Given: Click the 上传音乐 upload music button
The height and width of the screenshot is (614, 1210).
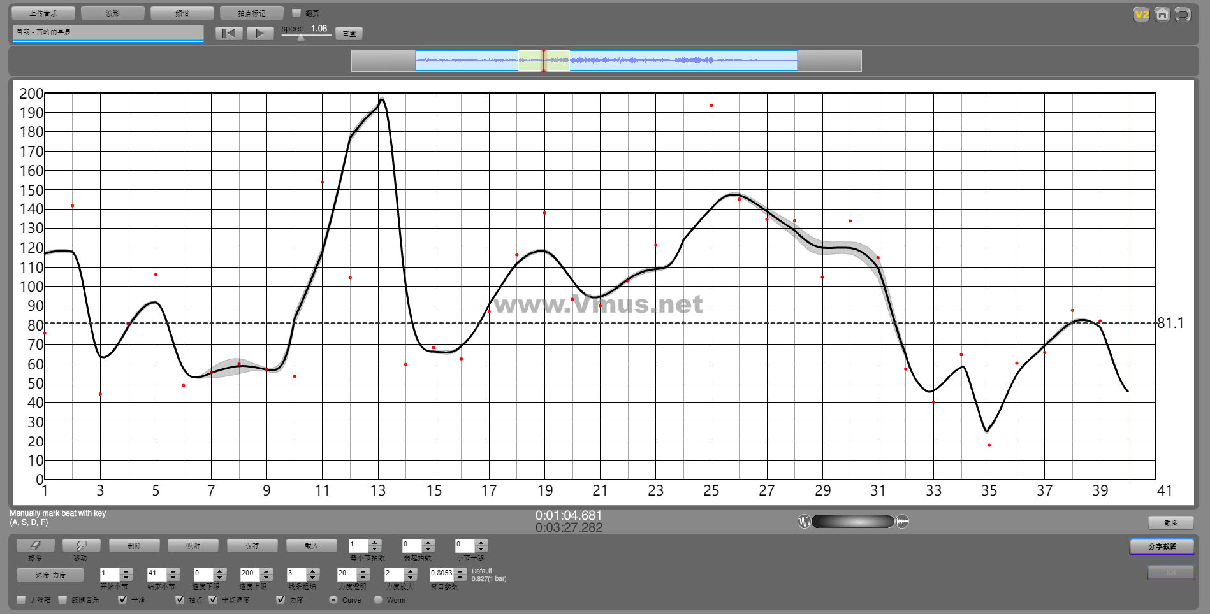Looking at the screenshot, I should click(43, 13).
